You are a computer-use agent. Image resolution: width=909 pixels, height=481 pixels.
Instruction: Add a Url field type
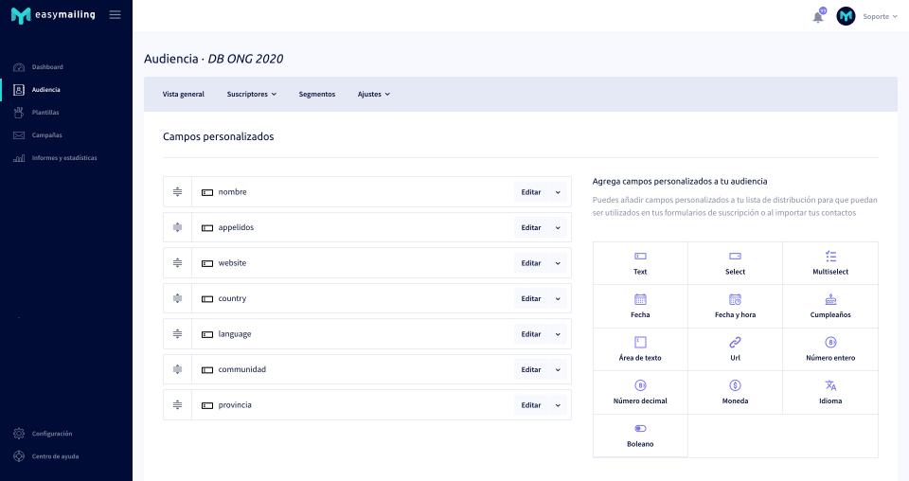pos(735,348)
